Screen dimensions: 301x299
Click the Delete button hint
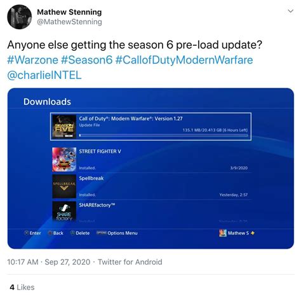(80, 233)
